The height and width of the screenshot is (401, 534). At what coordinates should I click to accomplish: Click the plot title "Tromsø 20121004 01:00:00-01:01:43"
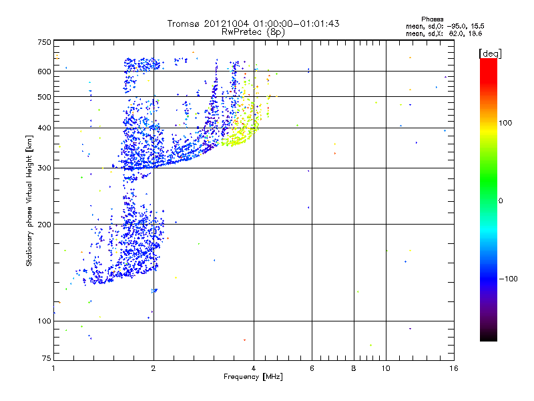click(253, 23)
